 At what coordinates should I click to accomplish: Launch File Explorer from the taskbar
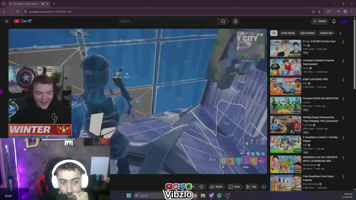tap(203, 196)
